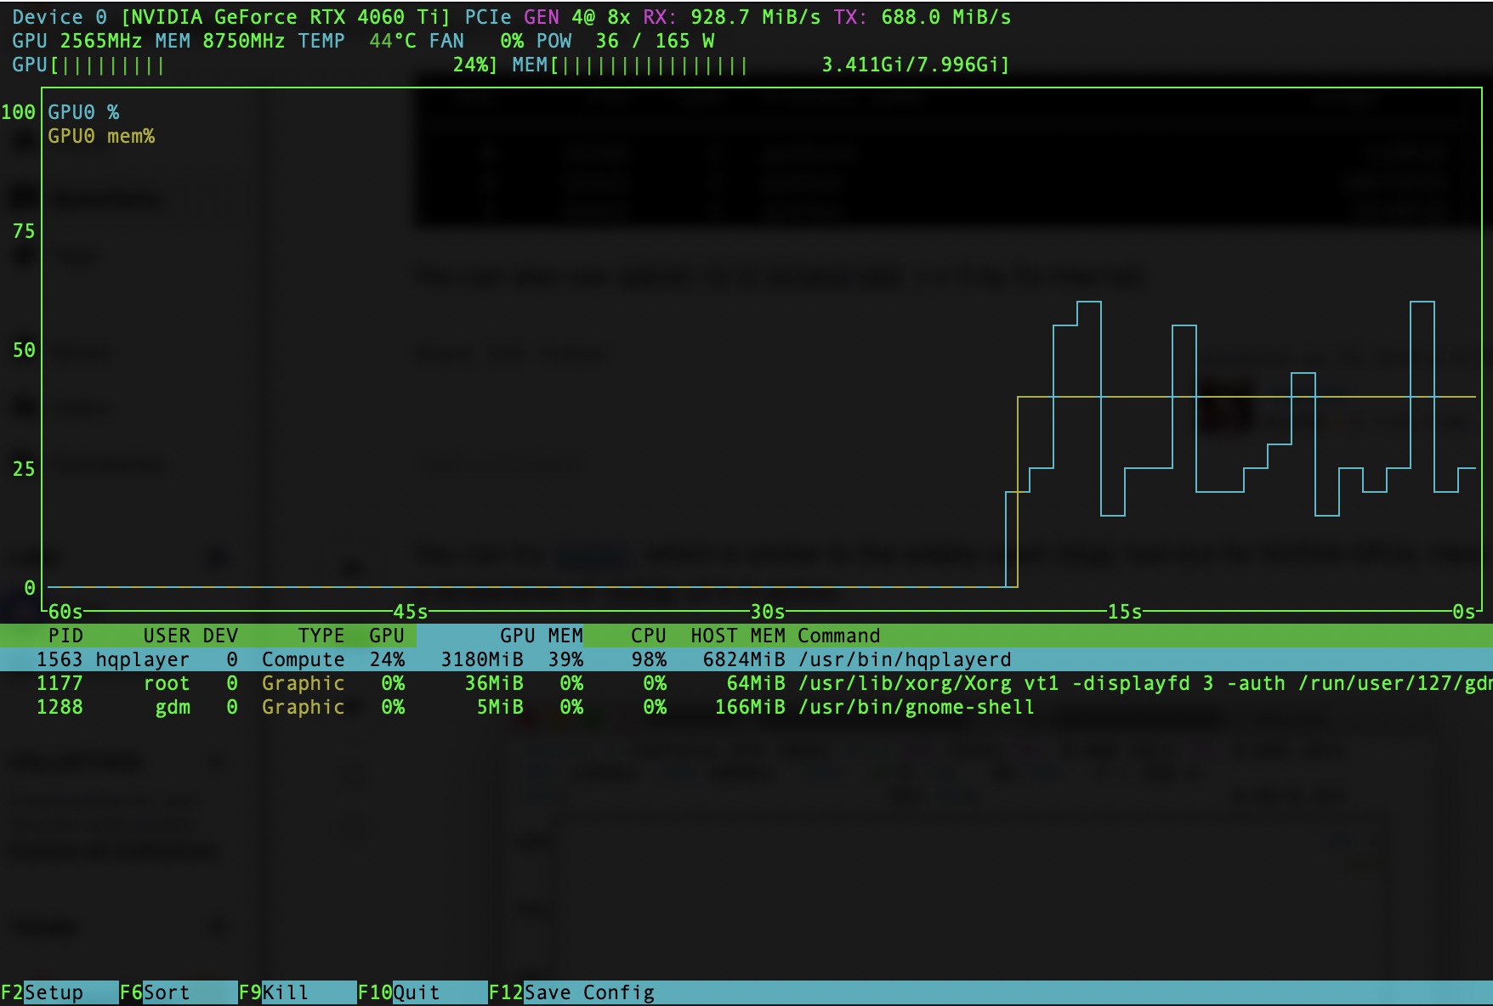Click the USER column header

tap(167, 636)
